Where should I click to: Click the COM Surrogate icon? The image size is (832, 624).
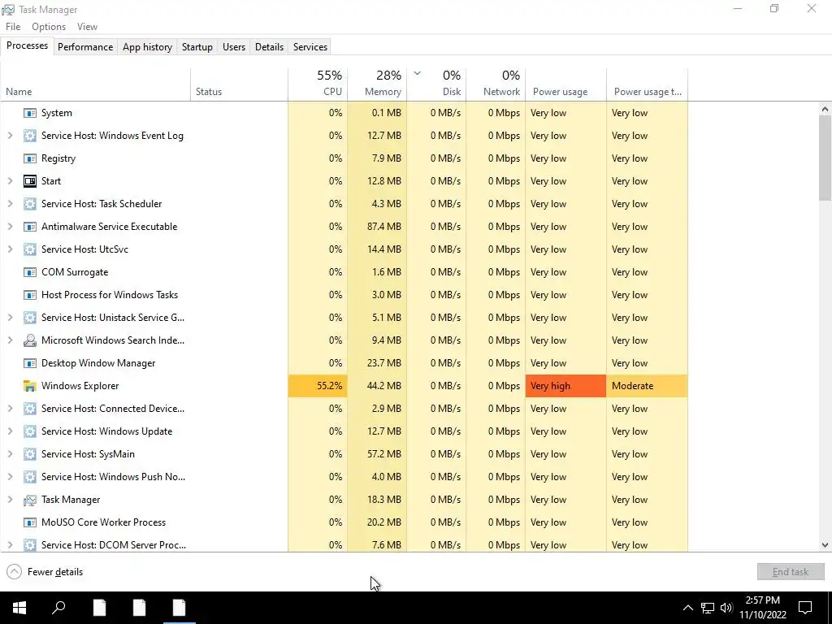coord(30,272)
